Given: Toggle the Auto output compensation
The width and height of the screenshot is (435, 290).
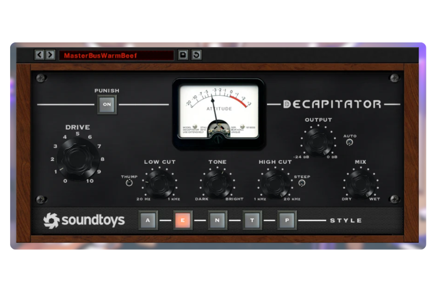Looking at the screenshot, I should 349,143.
